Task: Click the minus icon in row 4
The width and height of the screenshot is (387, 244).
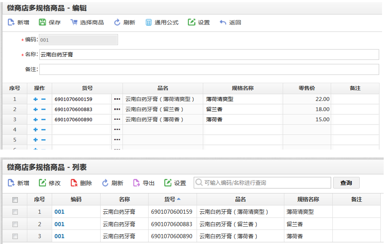Action: pyautogui.click(x=43, y=130)
